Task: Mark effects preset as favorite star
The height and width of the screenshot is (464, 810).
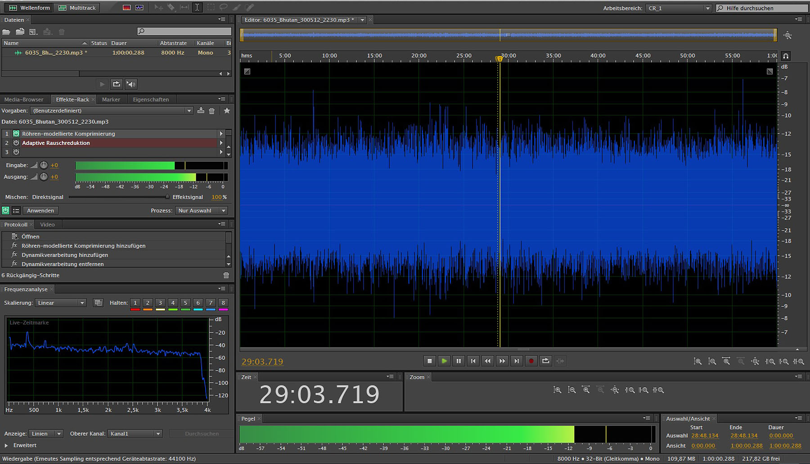Action: click(x=227, y=110)
